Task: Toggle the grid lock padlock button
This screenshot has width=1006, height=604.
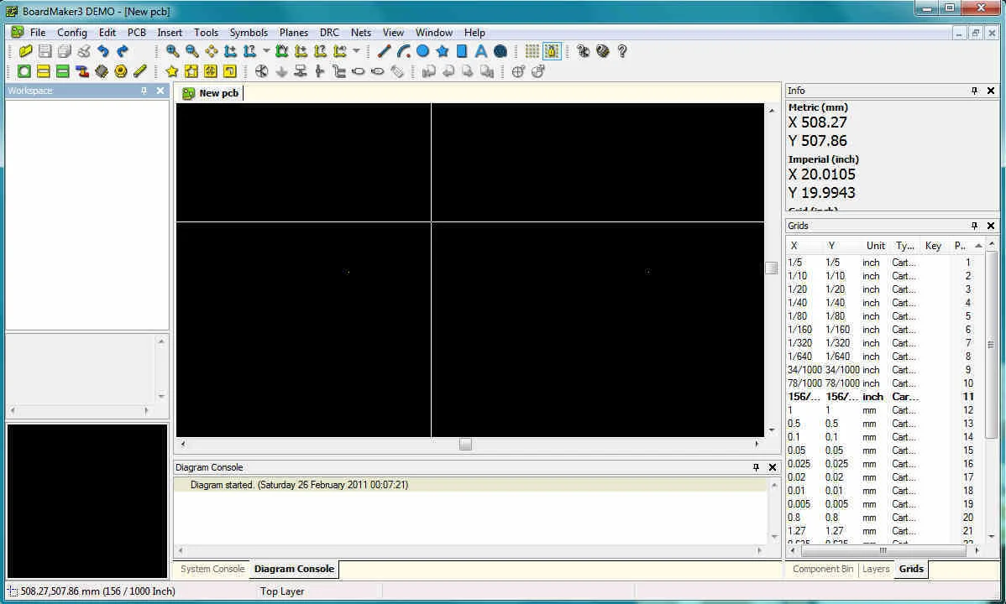Action: click(551, 51)
